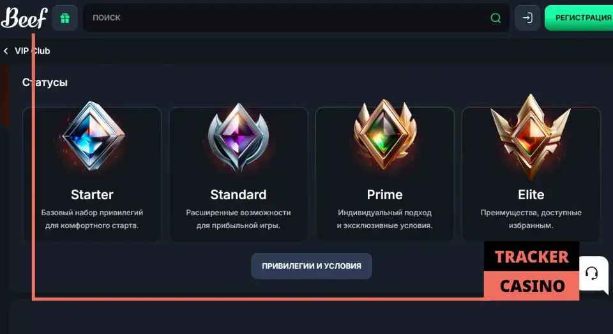Click the Standard status gem badge
The height and width of the screenshot is (334, 613).
(238, 137)
